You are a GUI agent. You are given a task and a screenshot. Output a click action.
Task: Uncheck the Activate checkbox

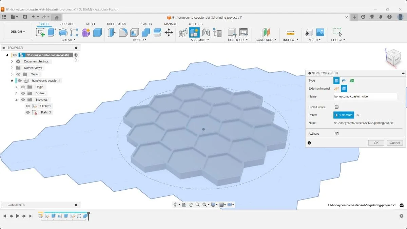click(x=336, y=133)
